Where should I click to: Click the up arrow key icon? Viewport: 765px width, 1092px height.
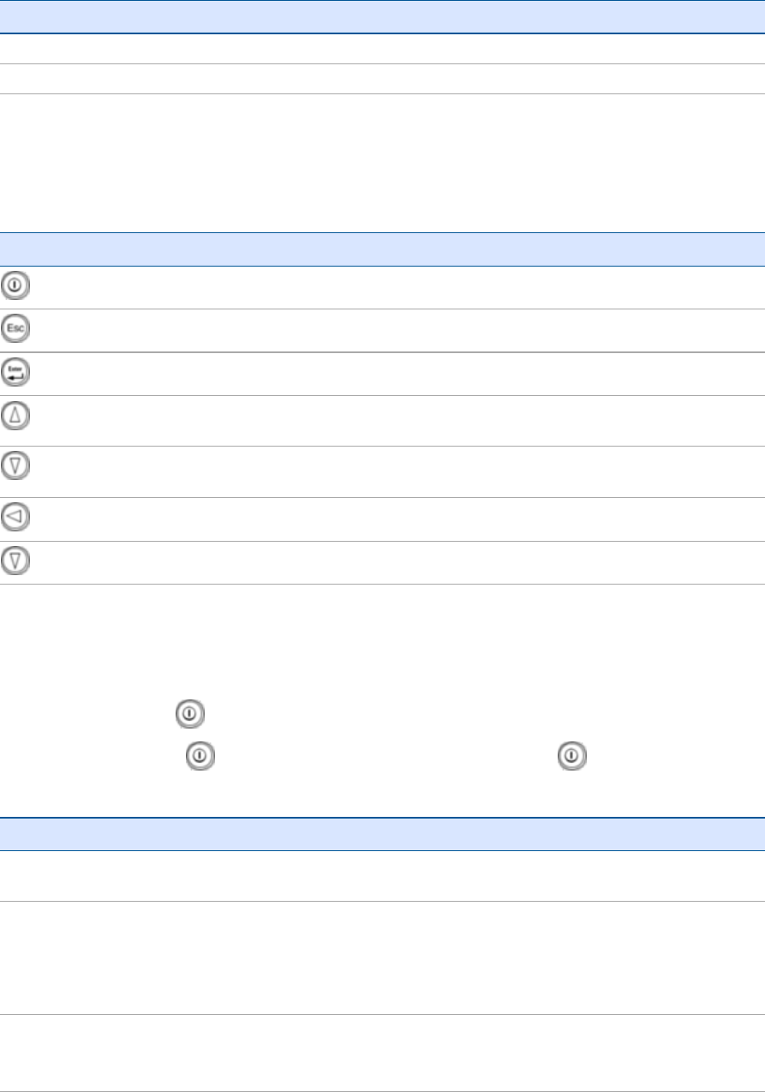15,417
